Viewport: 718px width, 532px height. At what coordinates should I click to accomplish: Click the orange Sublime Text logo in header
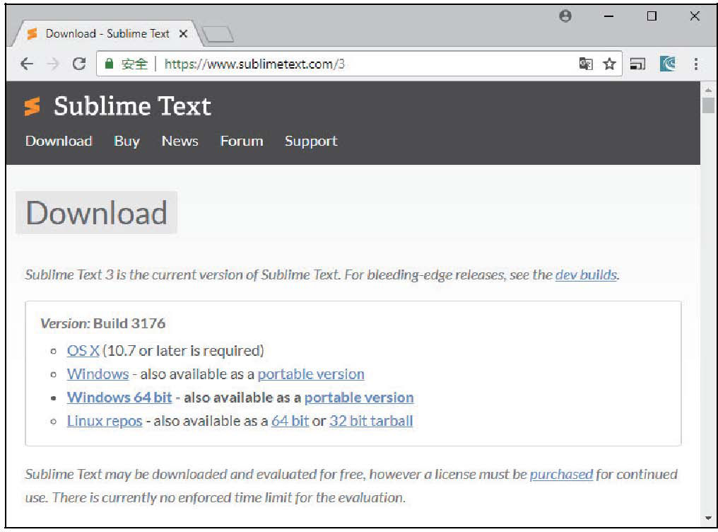pos(33,106)
